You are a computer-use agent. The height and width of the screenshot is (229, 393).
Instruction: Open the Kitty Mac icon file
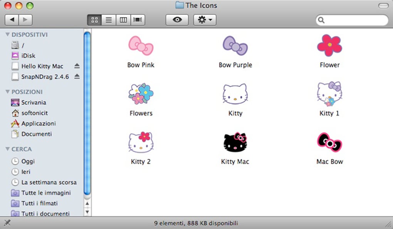[235, 142]
